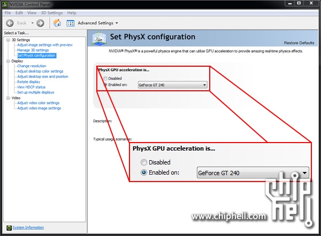Select Manage 3D settings
Viewport: 321px width, 236px height.
[x=33, y=50]
